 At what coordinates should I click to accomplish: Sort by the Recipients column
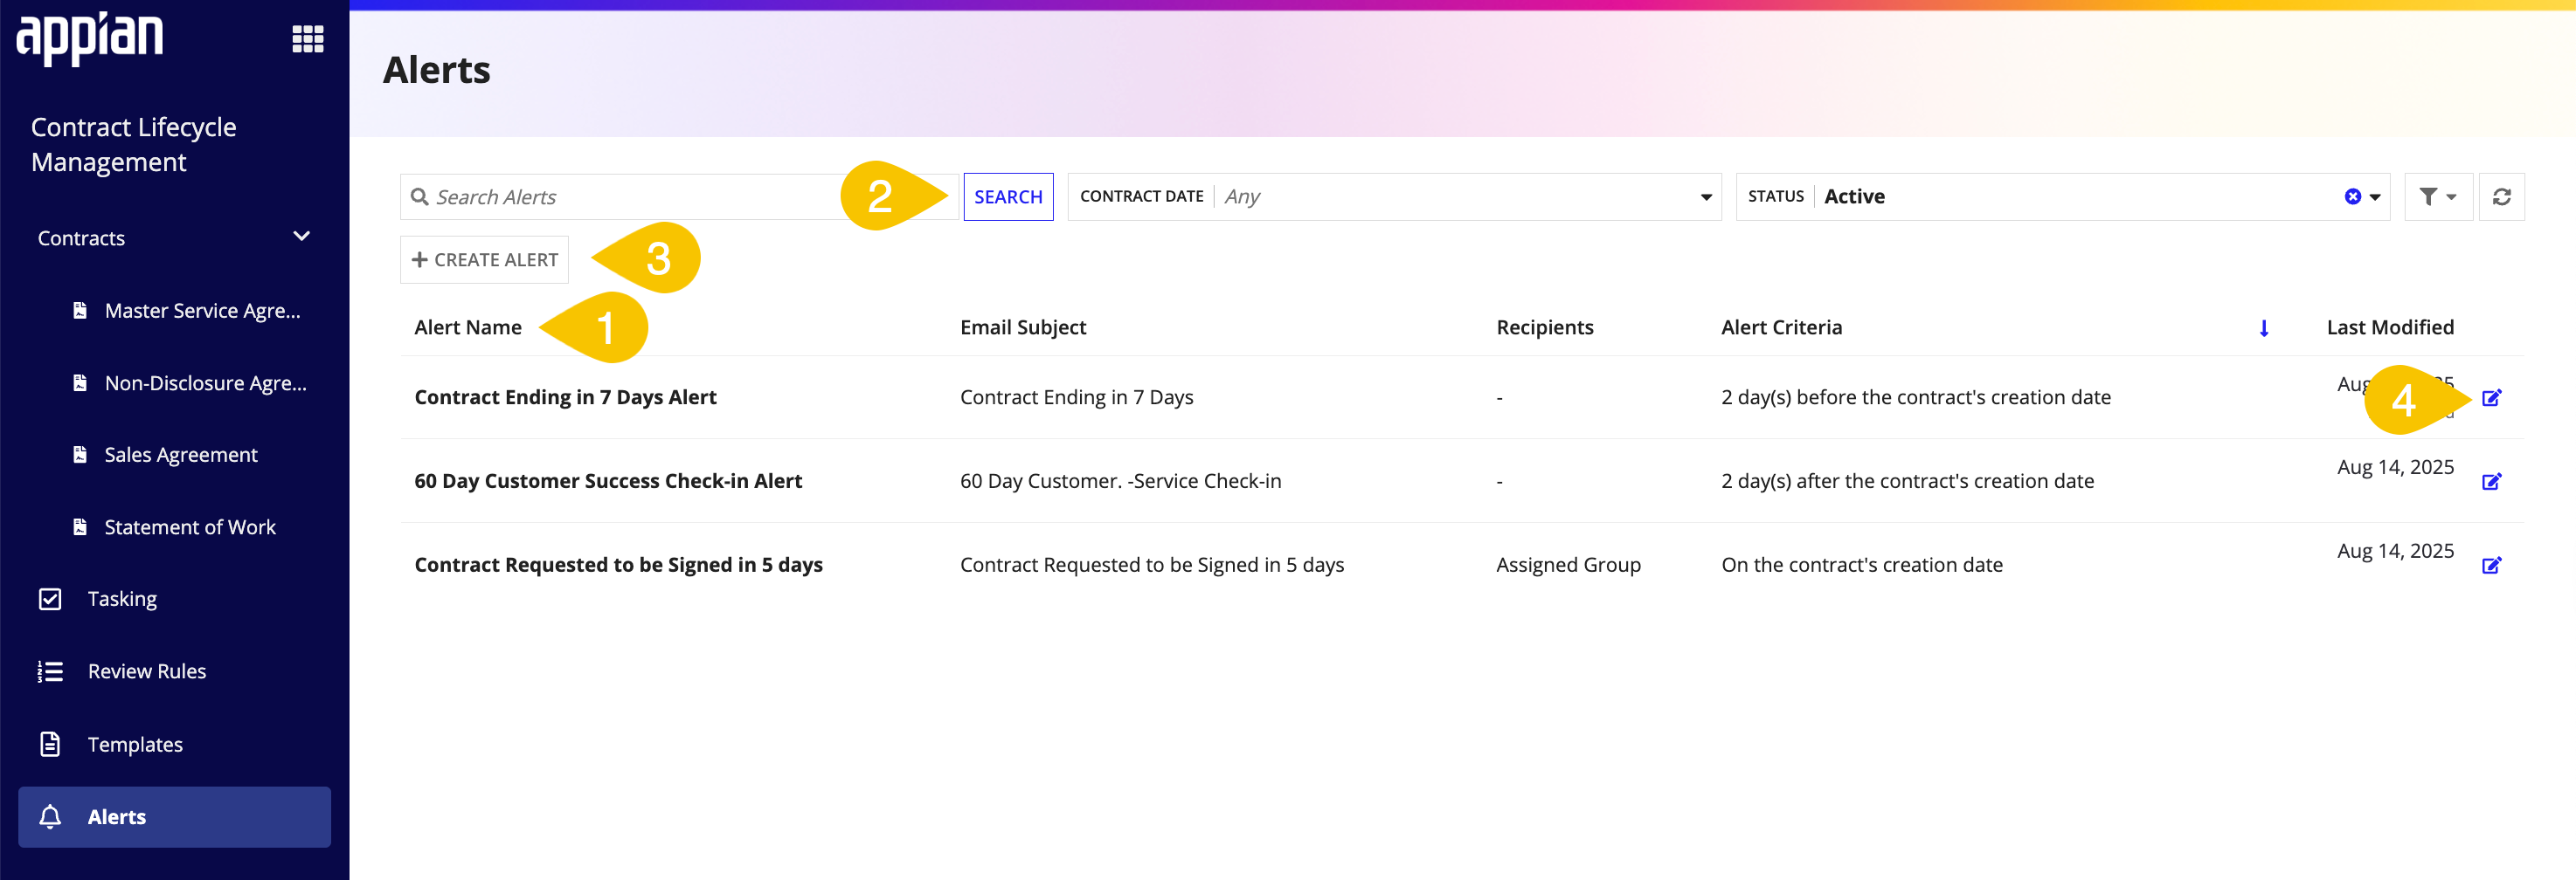pos(1545,327)
